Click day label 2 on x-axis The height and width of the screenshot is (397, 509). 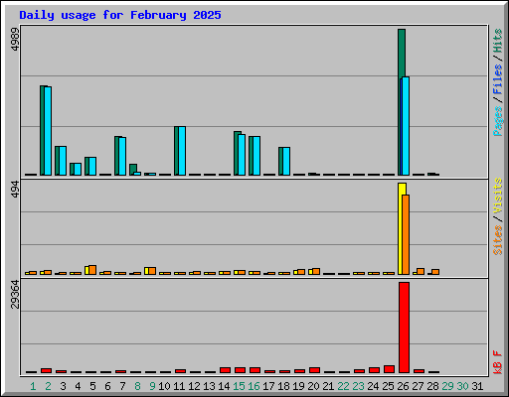[48, 386]
